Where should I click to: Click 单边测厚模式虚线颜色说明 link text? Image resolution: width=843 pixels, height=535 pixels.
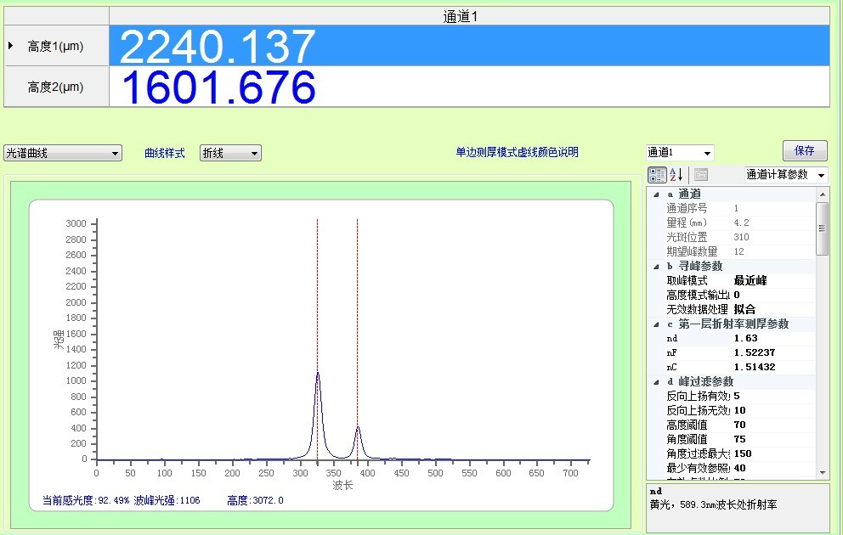click(517, 153)
